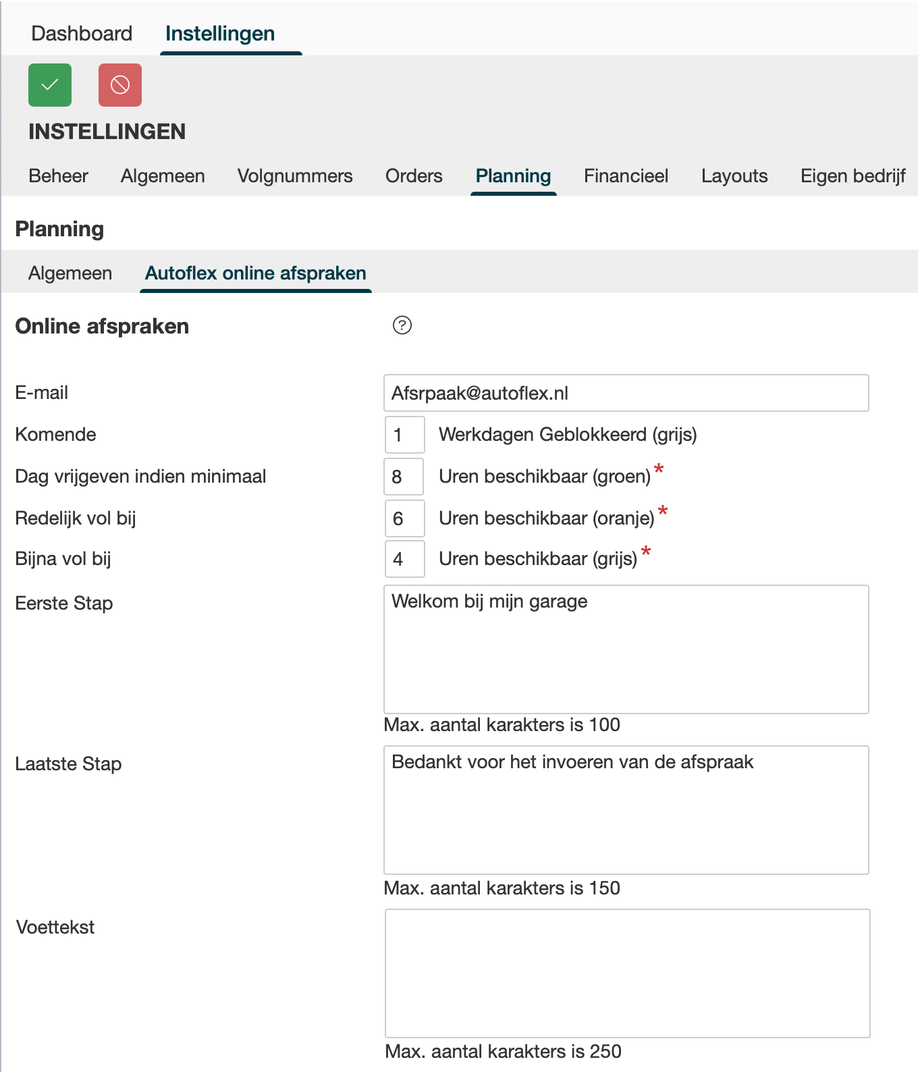Screen dimensions: 918x1072
Task: Click the empty Voettekst text area
Action: [x=627, y=973]
